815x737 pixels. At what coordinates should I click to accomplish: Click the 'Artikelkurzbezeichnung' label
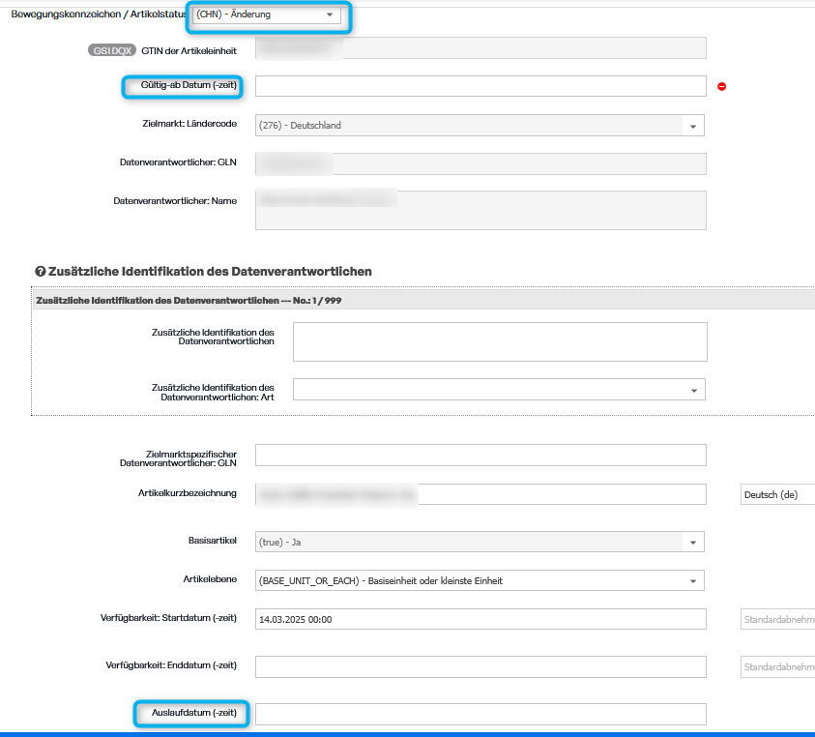pyautogui.click(x=188, y=493)
